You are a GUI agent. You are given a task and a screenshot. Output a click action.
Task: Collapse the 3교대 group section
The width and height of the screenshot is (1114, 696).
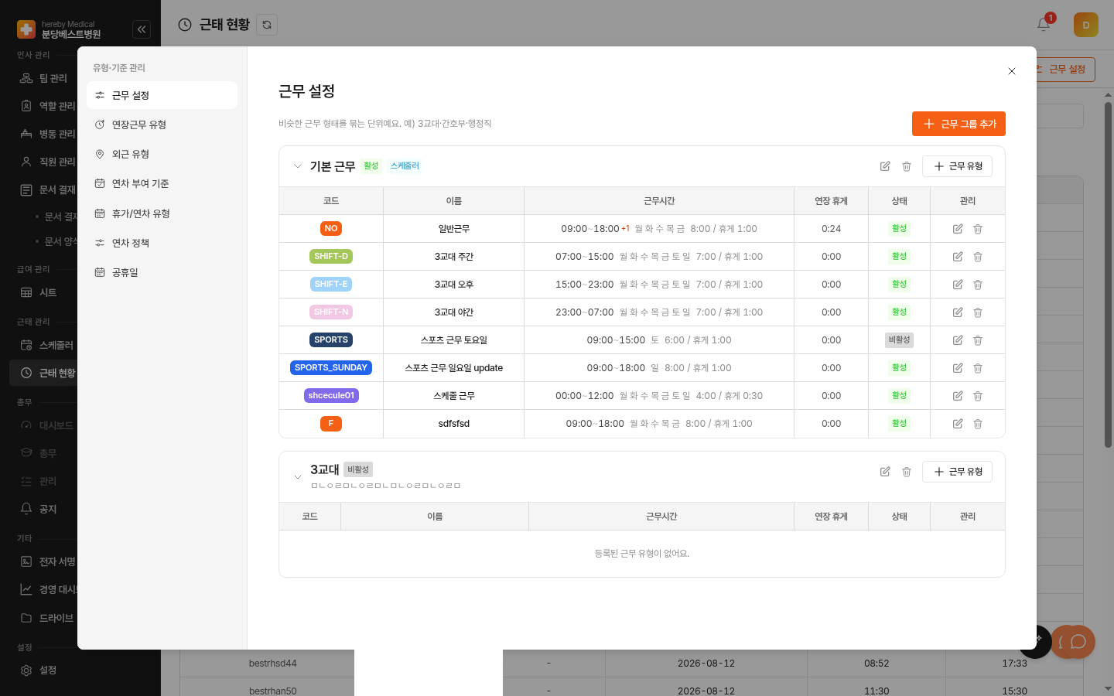[298, 477]
